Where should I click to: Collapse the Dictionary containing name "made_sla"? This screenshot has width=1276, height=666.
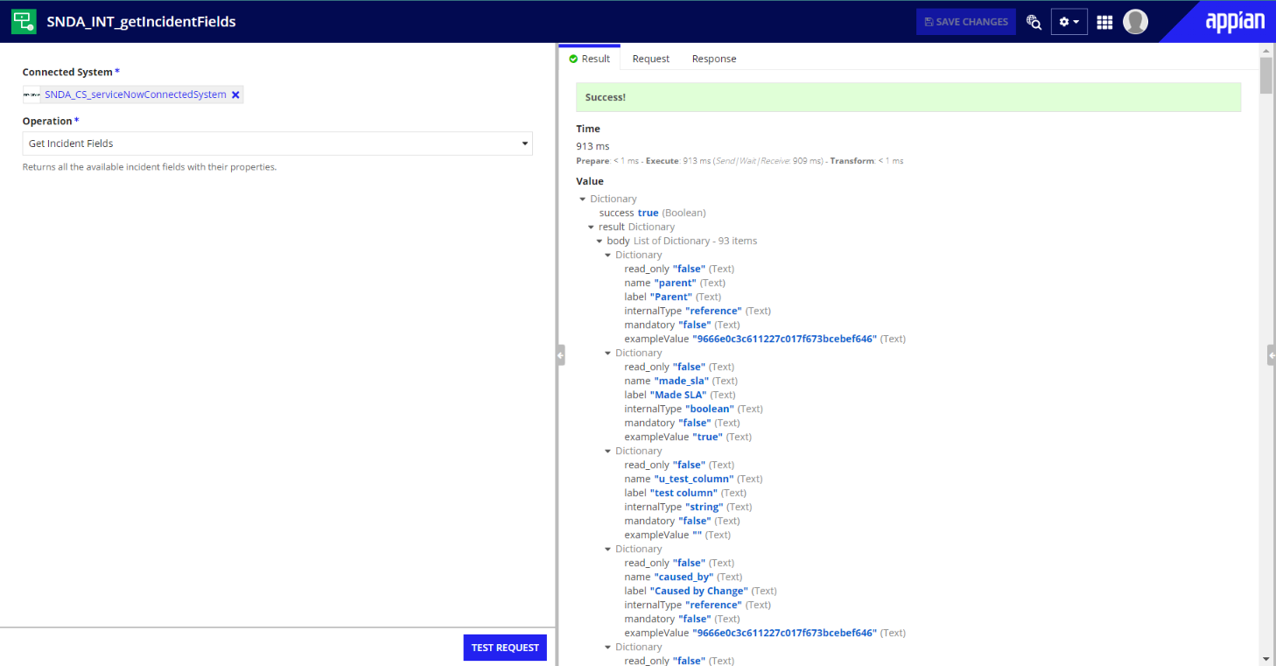pyautogui.click(x=608, y=354)
